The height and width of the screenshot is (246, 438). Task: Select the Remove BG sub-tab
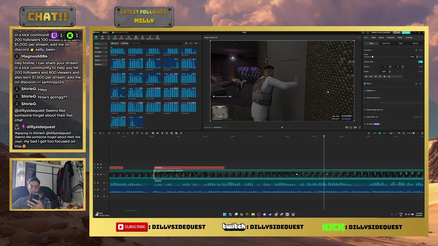pyautogui.click(x=386, y=43)
